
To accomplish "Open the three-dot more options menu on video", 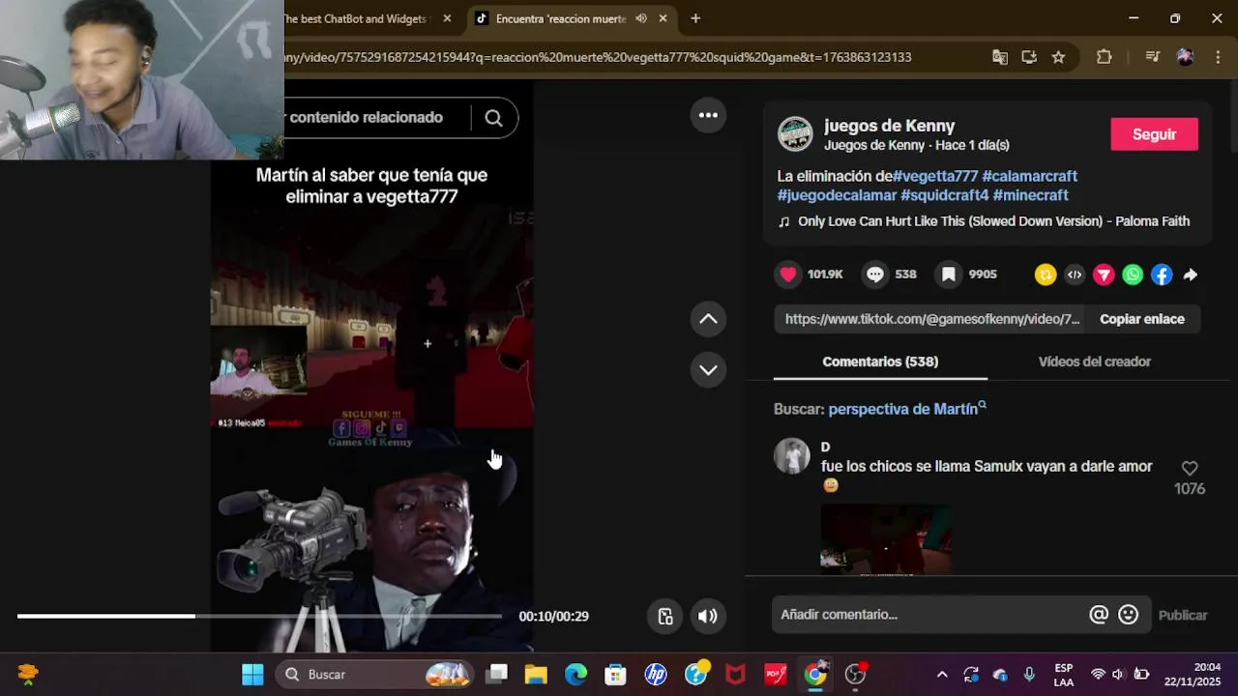I will [x=708, y=116].
